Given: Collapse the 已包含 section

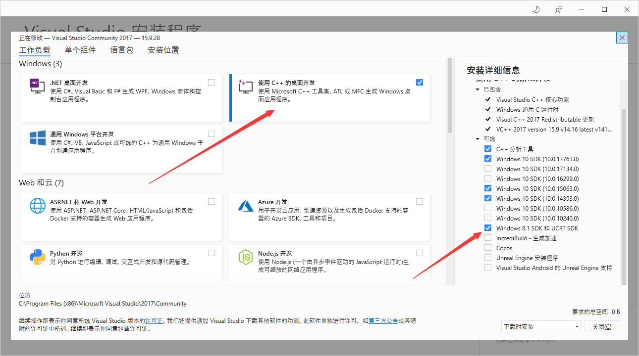Looking at the screenshot, I should [x=478, y=89].
